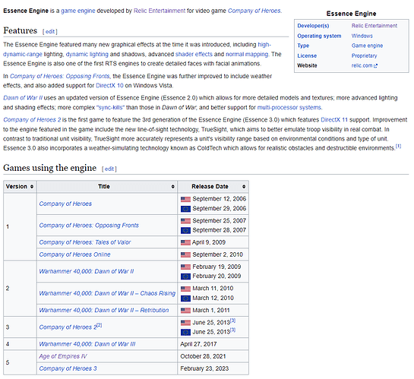Open Age of Empires IV table entry
This screenshot has height=379, width=414.
tap(63, 356)
